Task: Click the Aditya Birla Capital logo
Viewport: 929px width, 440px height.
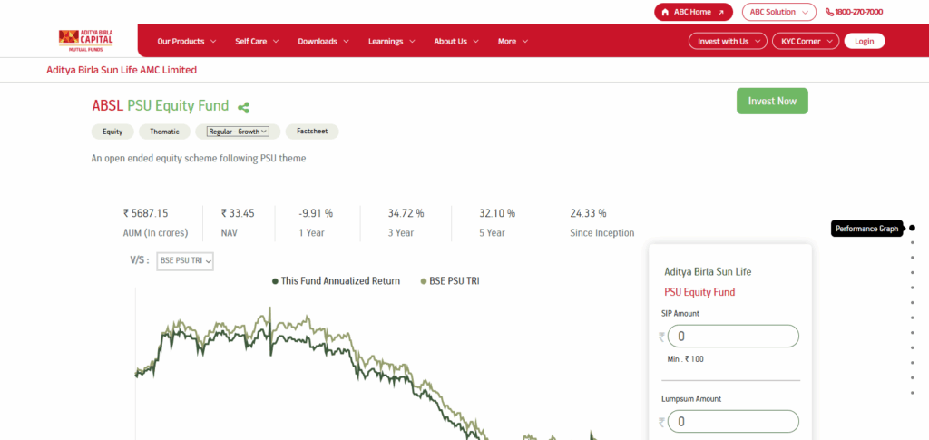Action: (x=86, y=40)
